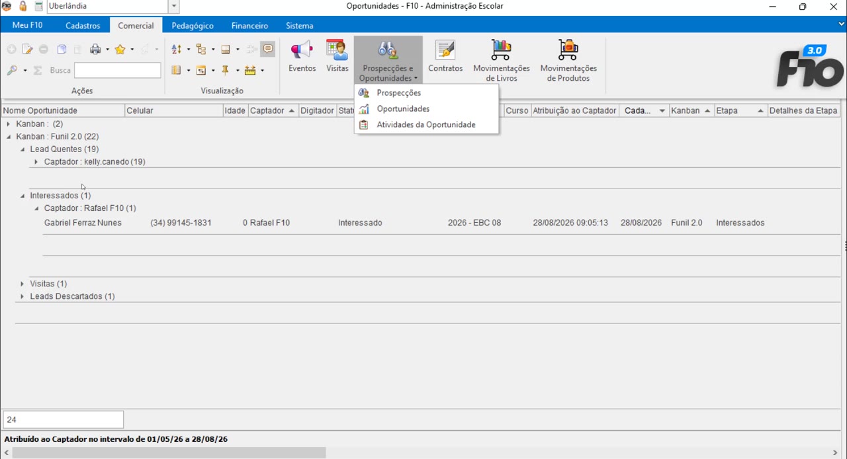Viewport: 847px width, 459px height.
Task: Switch to Sistema tab
Action: (x=300, y=25)
